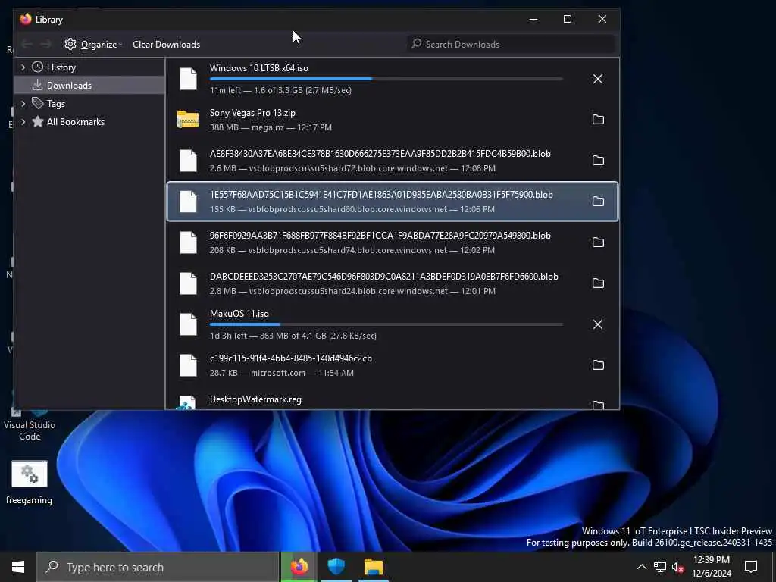776x582 pixels.
Task: Click the Sony Vegas Pro 13.zip archive icon
Action: 188,119
